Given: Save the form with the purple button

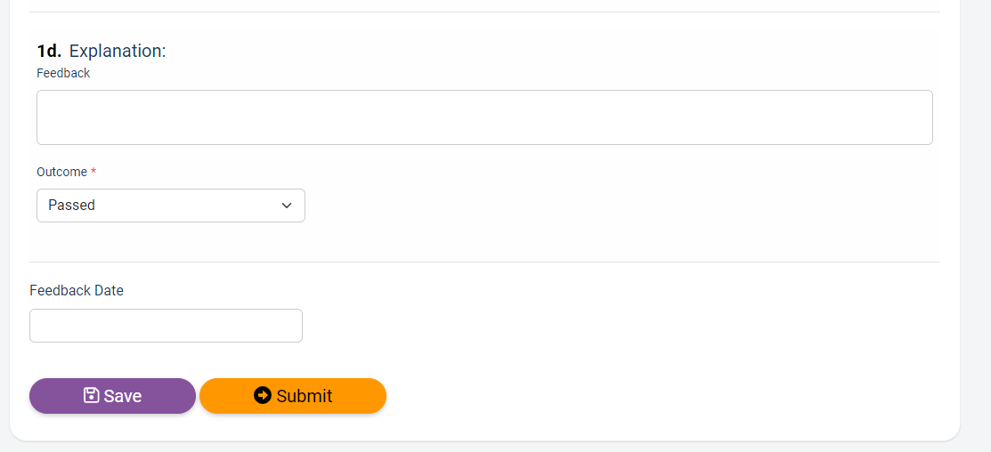Looking at the screenshot, I should 112,396.
